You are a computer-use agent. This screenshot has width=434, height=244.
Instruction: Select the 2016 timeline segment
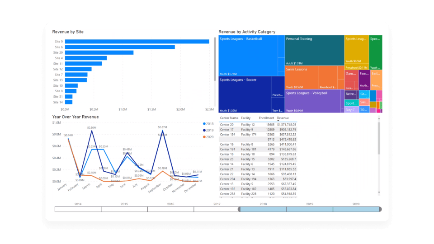pos(170,209)
